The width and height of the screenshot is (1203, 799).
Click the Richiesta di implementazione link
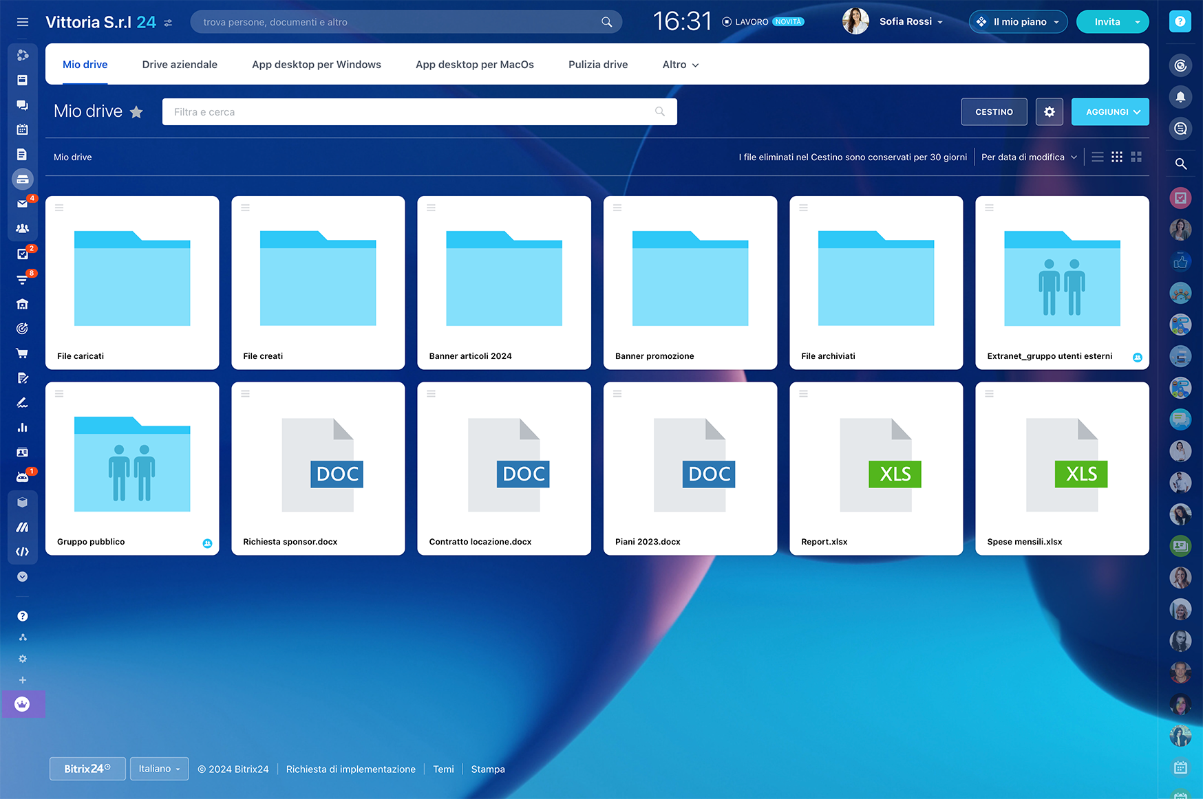[x=350, y=769]
